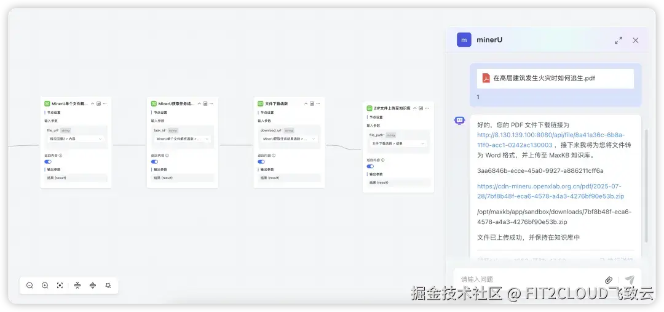Attach a file with the paperclip icon
The image size is (664, 312).
pyautogui.click(x=609, y=280)
